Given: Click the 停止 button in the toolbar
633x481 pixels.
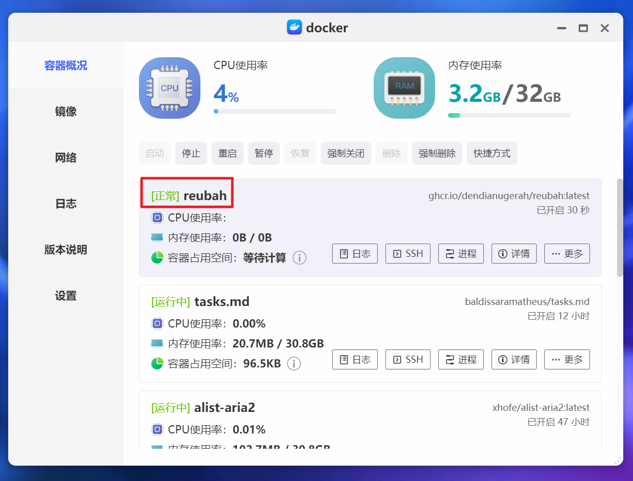Looking at the screenshot, I should pyautogui.click(x=191, y=153).
